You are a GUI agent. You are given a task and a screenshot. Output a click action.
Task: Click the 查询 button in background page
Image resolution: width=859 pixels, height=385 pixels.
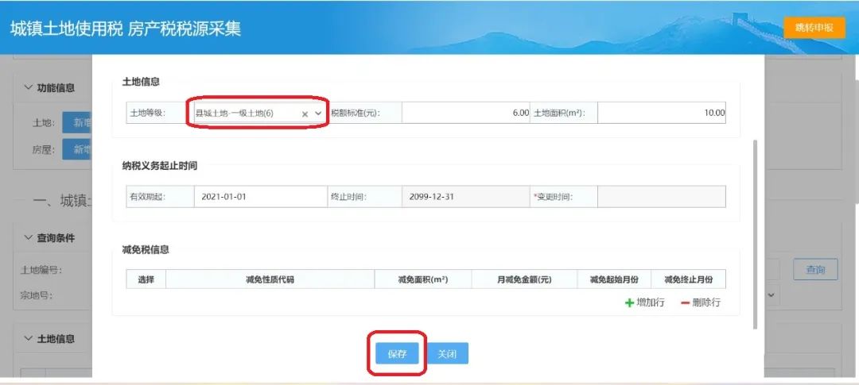coord(815,270)
